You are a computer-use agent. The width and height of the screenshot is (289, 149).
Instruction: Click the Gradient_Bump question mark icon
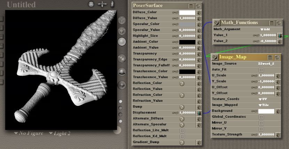[x=182, y=142]
